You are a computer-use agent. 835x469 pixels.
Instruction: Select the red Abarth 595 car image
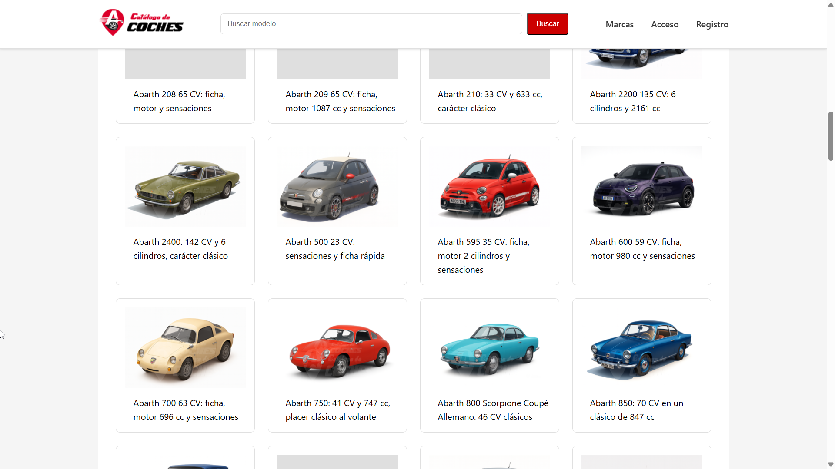[x=490, y=186]
